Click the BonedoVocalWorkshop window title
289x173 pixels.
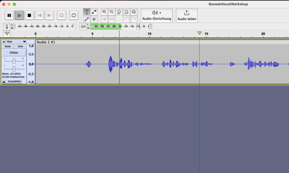coord(228,4)
